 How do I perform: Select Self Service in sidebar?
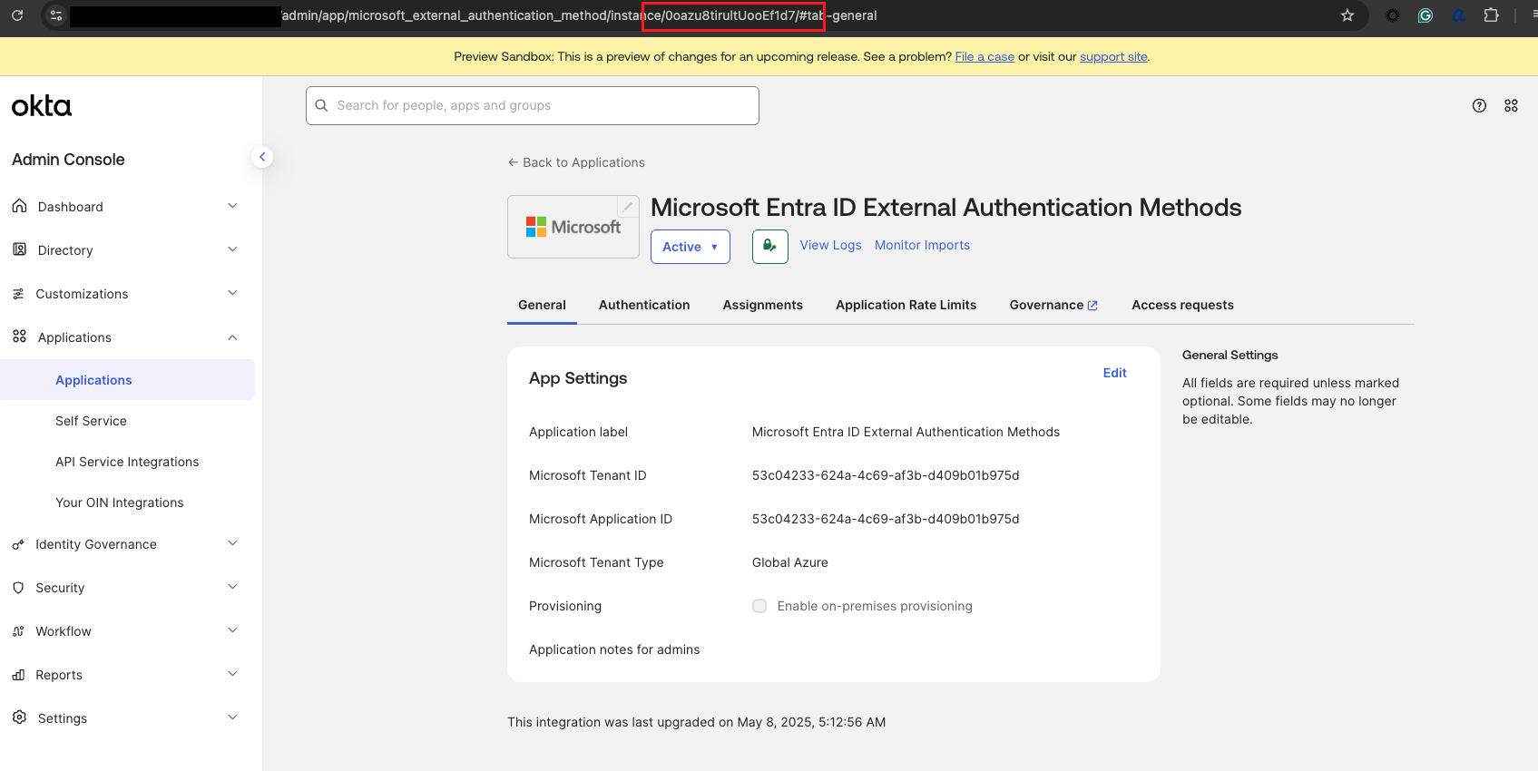coord(91,421)
